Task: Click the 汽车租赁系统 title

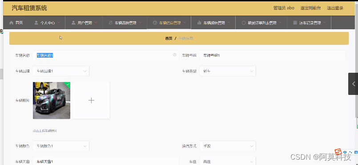Action: 29,8
